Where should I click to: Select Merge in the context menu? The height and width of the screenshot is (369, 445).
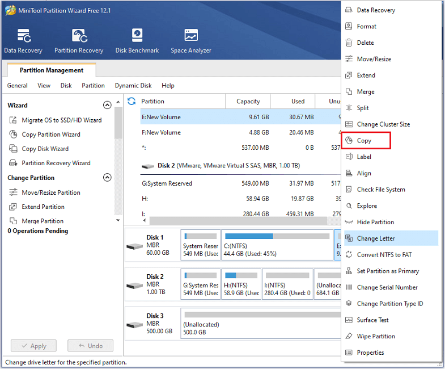point(391,91)
